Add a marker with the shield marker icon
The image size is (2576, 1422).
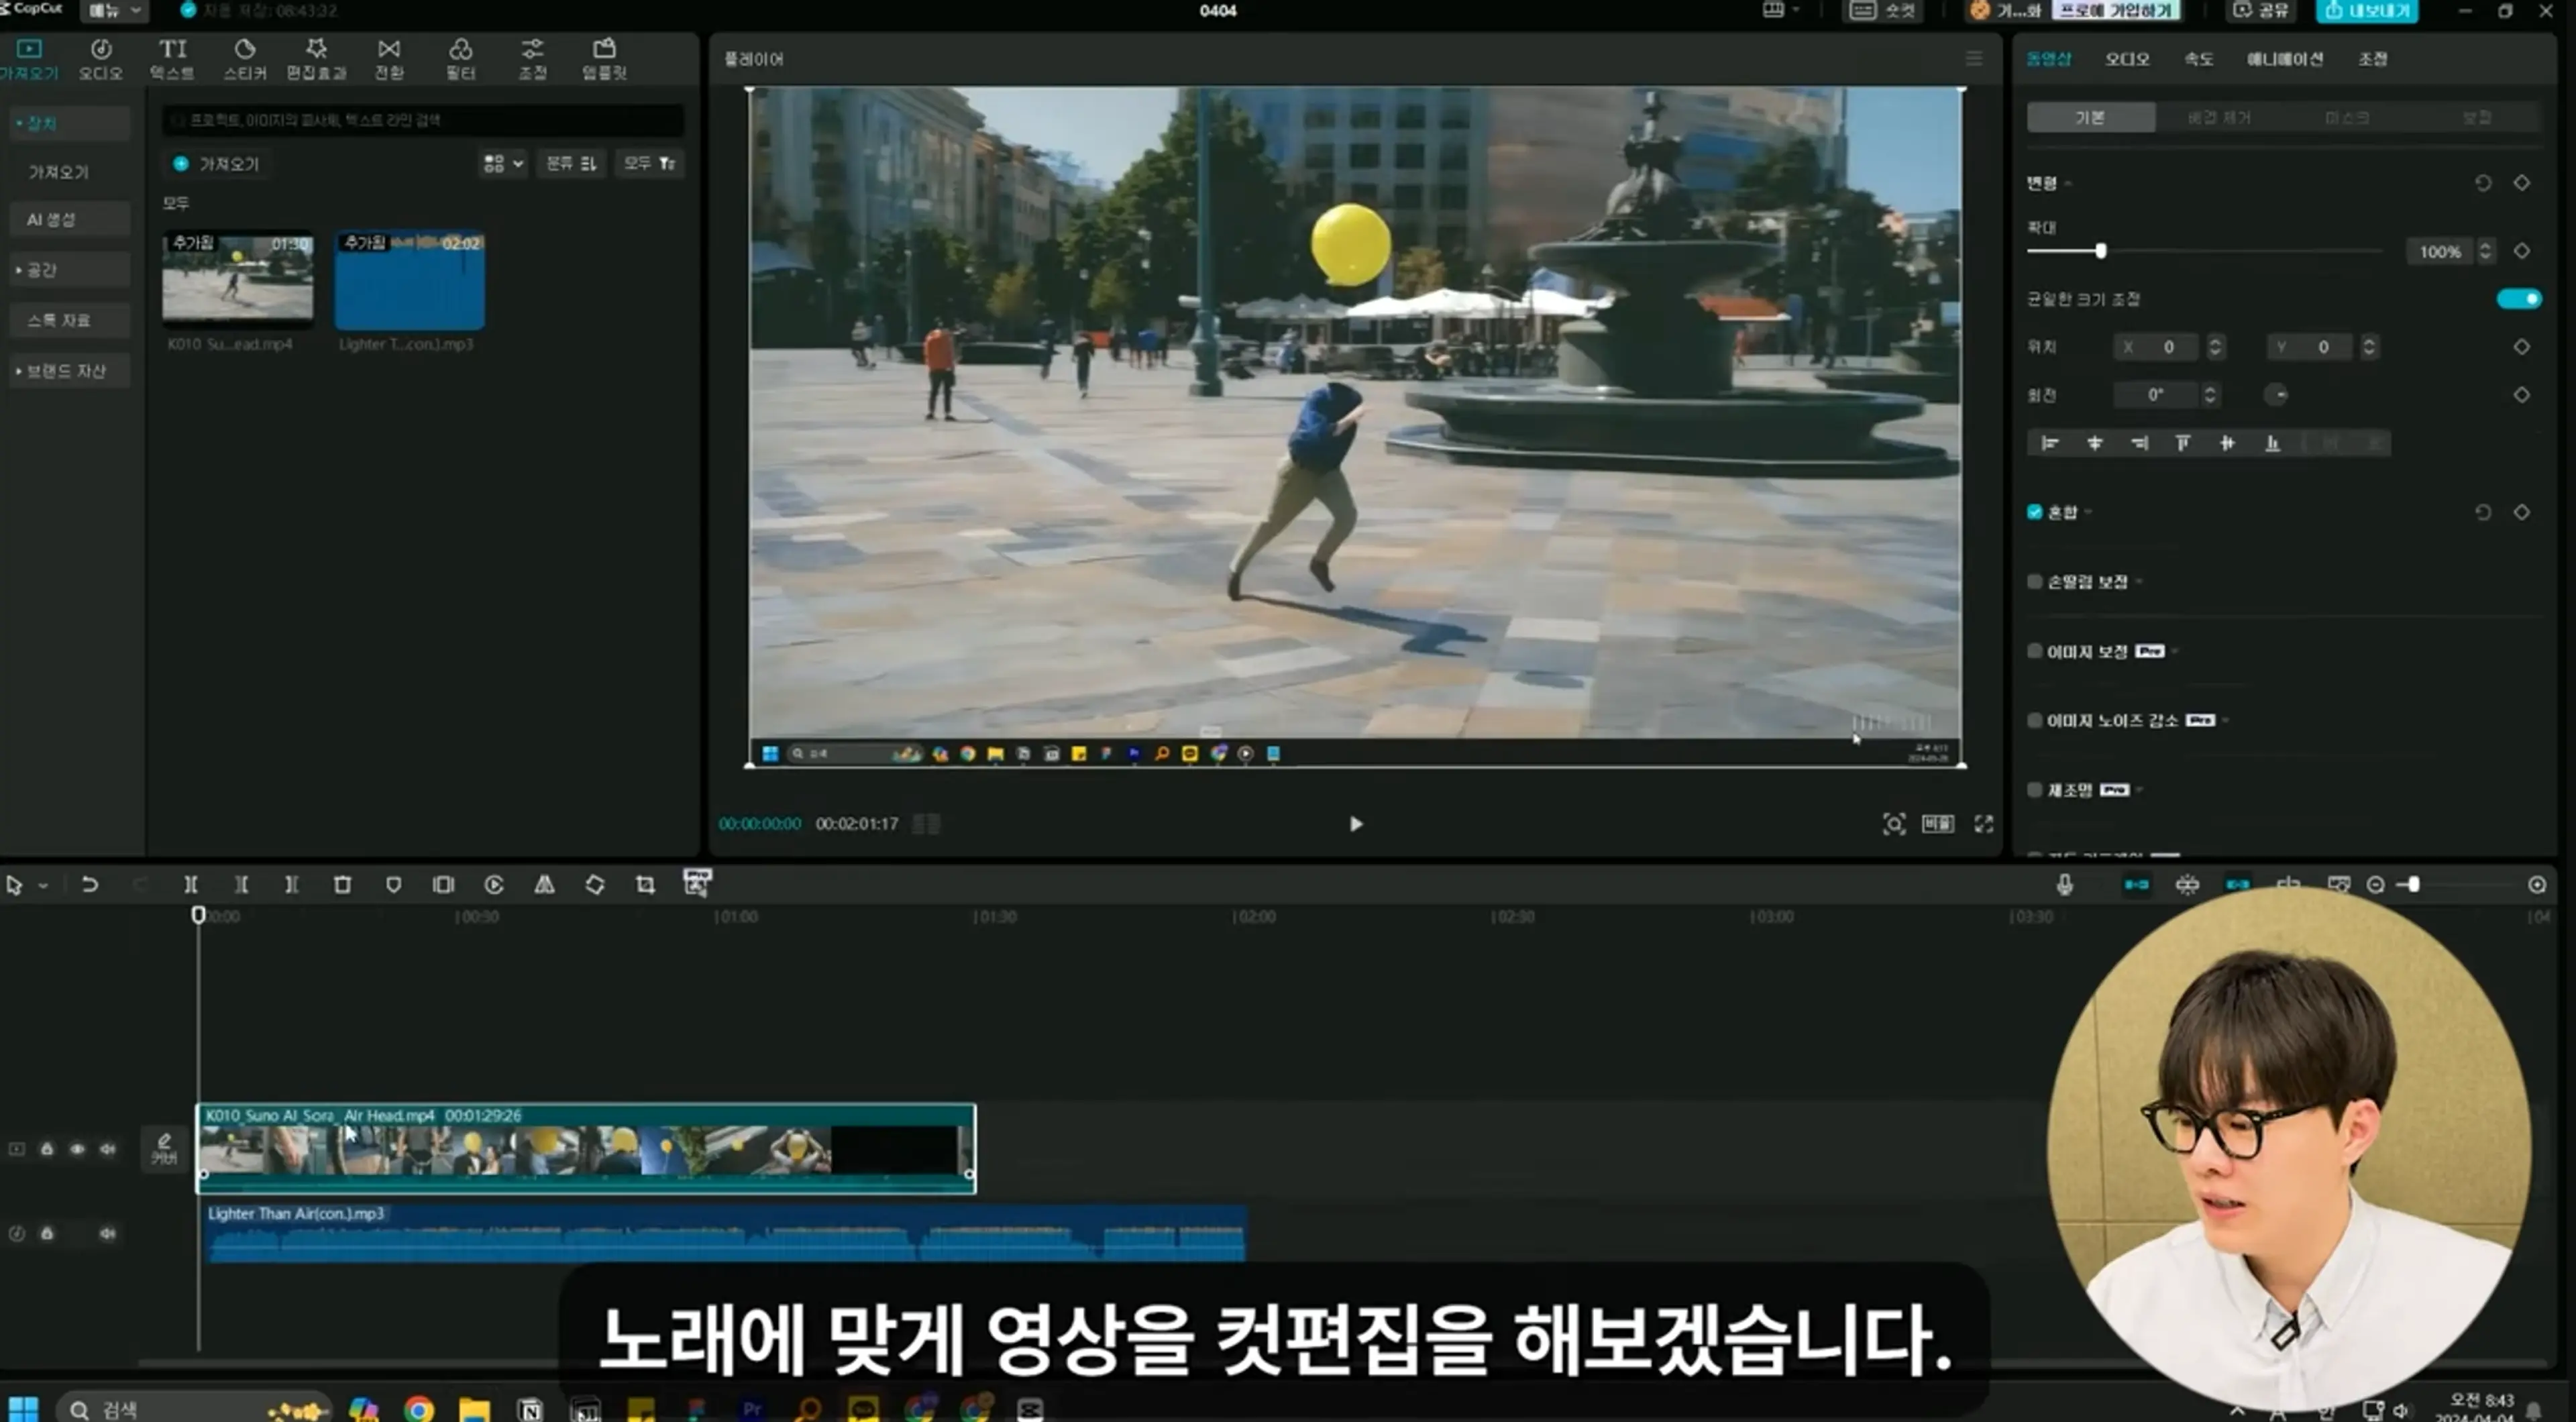pos(393,885)
